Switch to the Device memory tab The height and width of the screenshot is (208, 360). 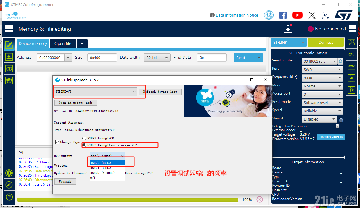33,43
